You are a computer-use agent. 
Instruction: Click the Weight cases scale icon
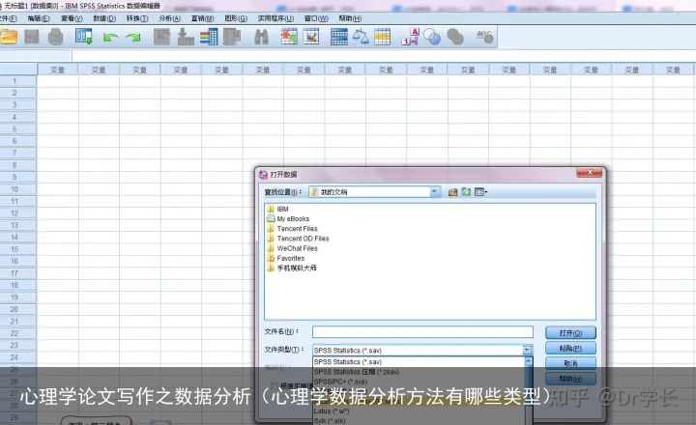point(361,37)
